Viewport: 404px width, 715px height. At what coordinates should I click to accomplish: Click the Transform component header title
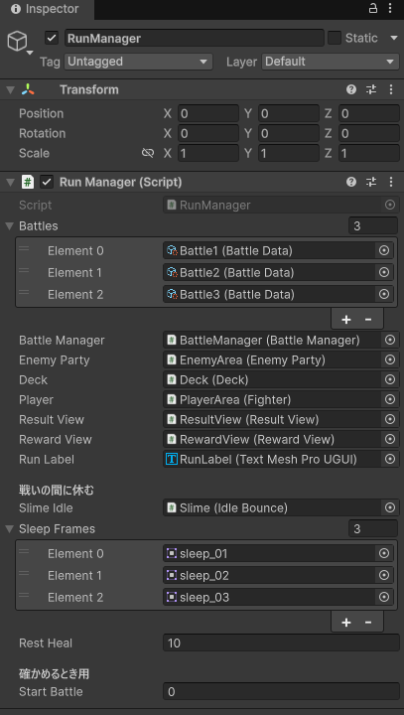(89, 89)
